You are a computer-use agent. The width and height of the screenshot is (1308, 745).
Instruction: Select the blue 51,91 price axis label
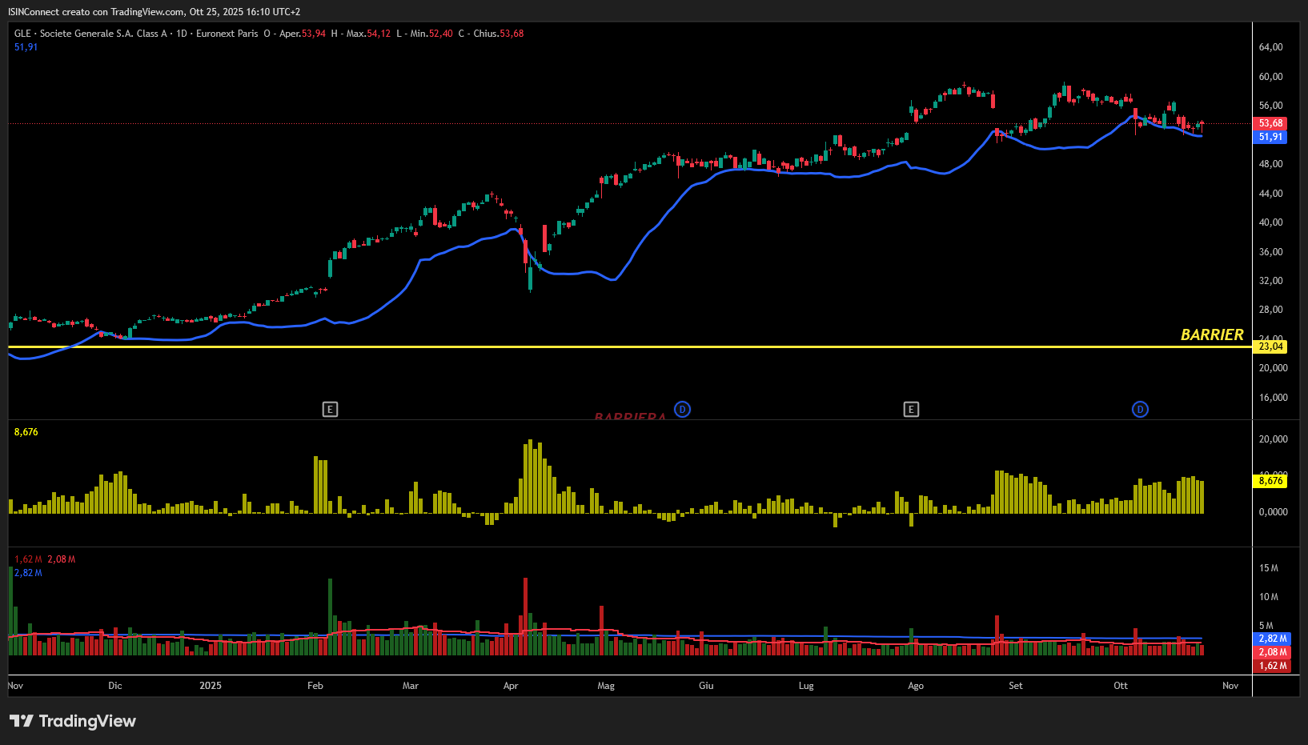click(x=1270, y=137)
